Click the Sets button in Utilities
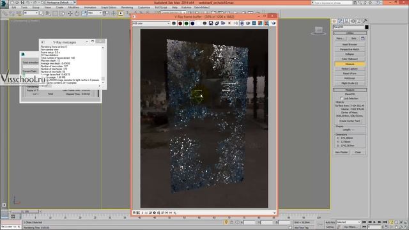 (x=353, y=38)
